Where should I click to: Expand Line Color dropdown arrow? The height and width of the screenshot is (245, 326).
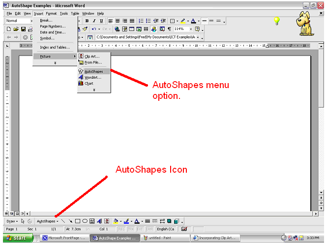tap(131, 221)
